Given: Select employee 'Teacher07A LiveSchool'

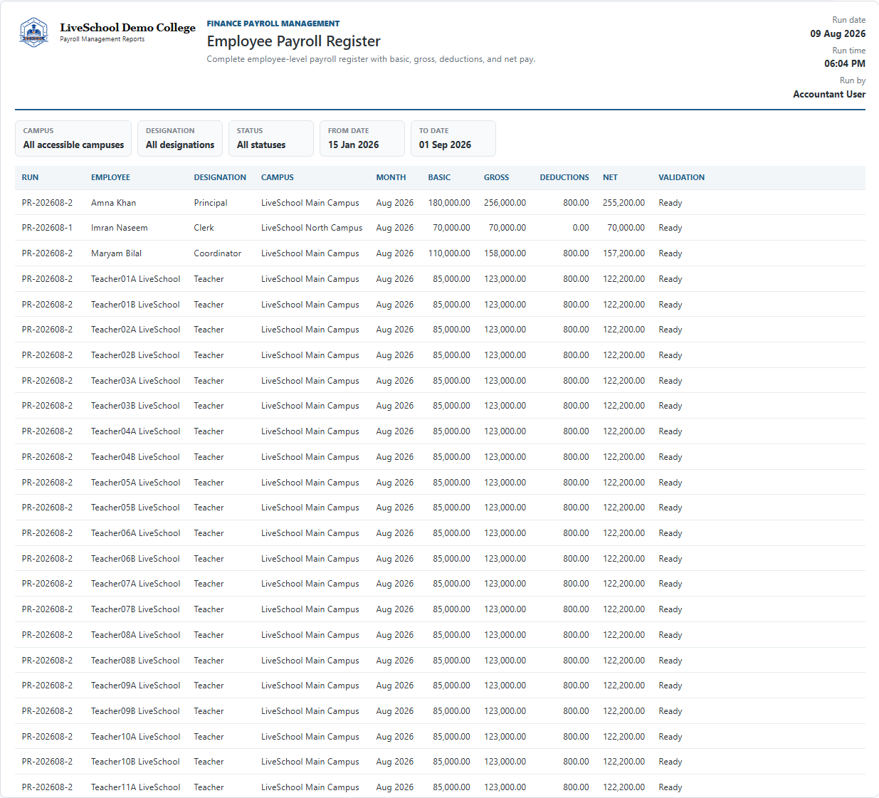Looking at the screenshot, I should pyautogui.click(x=135, y=584).
